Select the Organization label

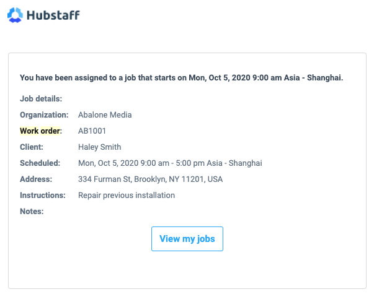coord(44,114)
